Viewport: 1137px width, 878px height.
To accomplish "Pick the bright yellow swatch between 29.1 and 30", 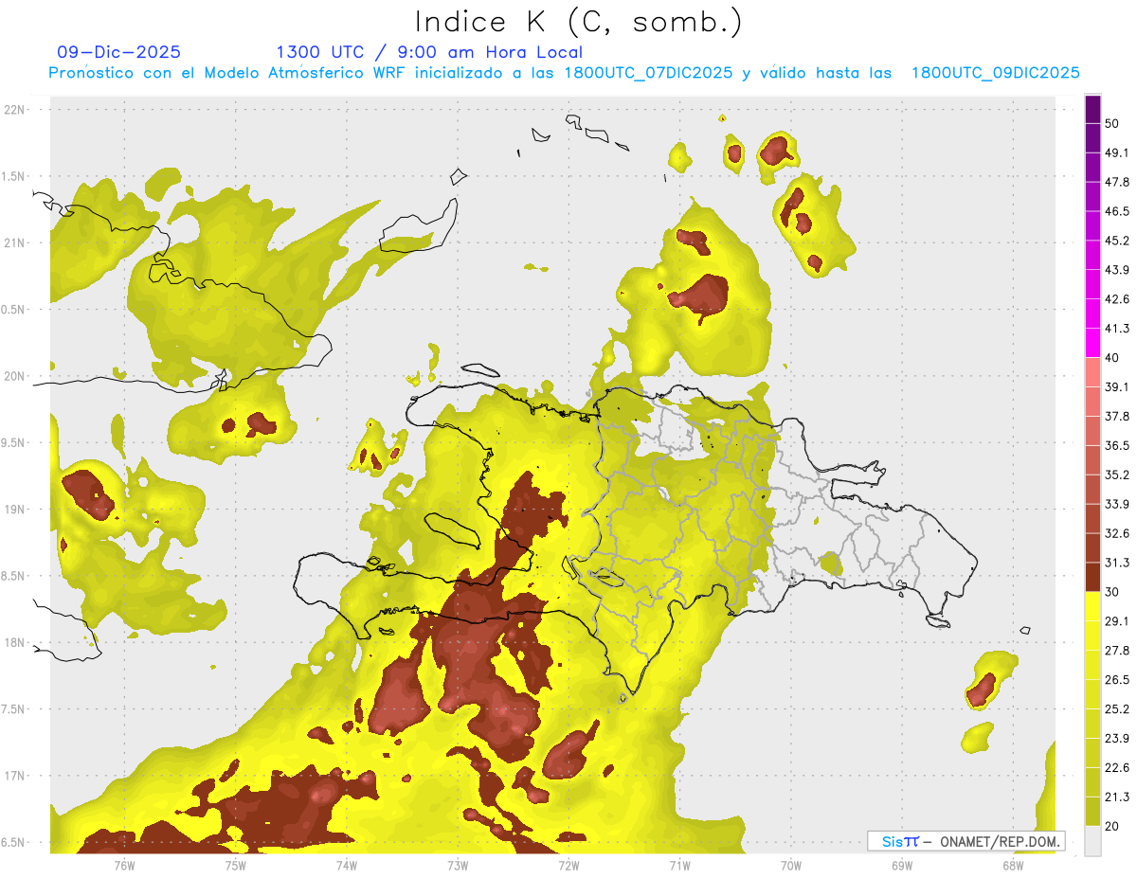I will pyautogui.click(x=1092, y=606).
